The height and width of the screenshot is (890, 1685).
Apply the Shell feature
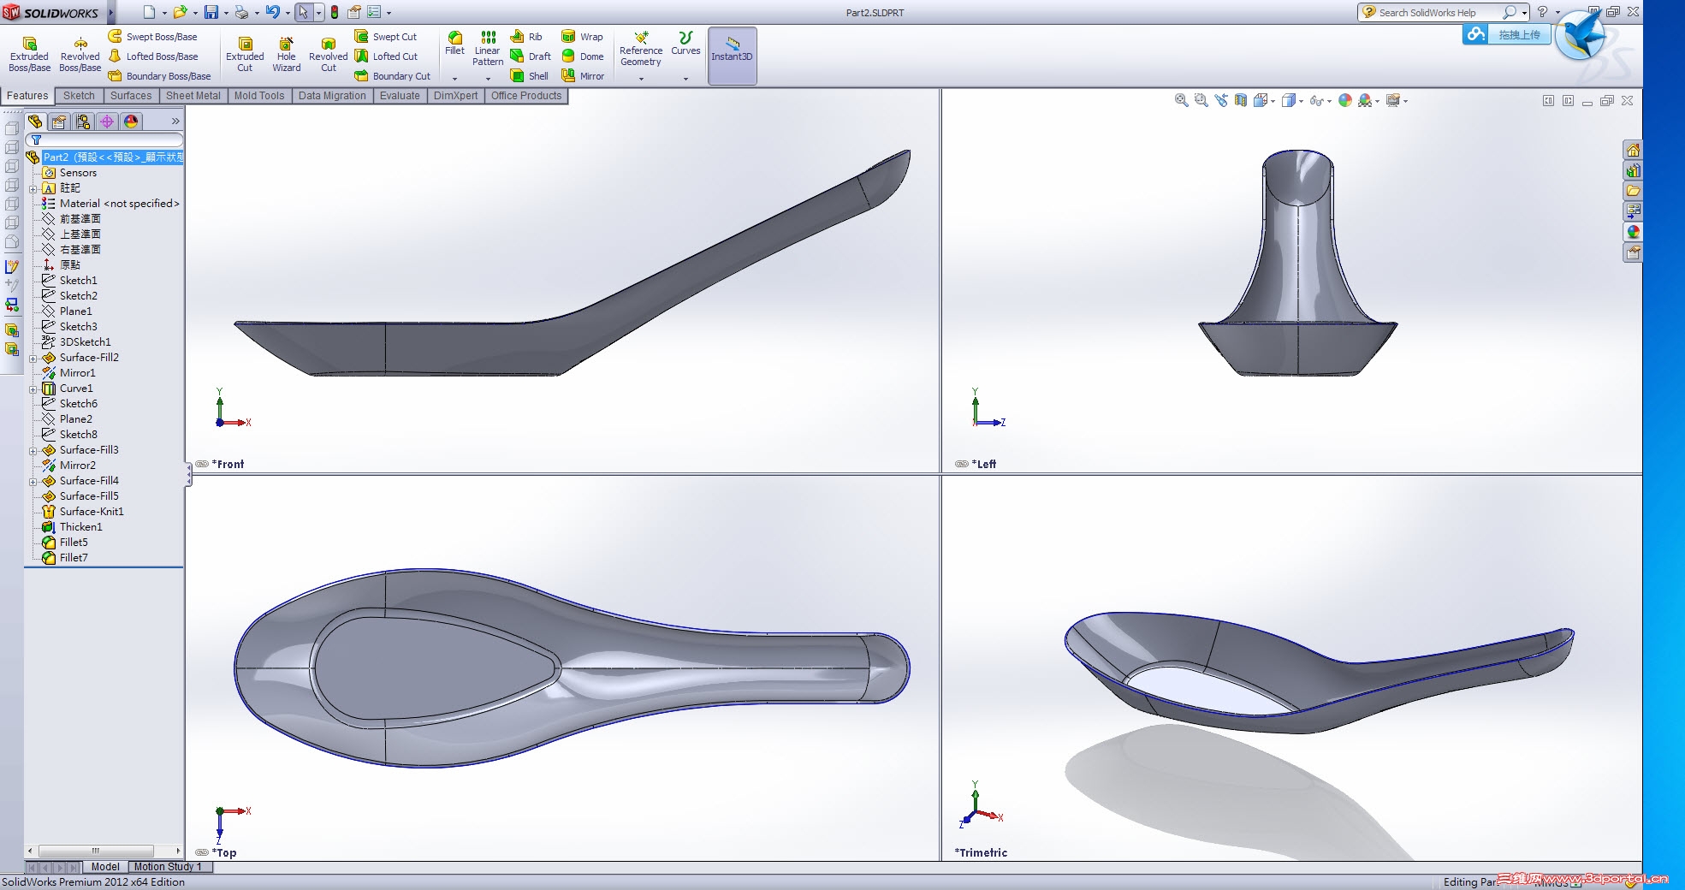[530, 76]
